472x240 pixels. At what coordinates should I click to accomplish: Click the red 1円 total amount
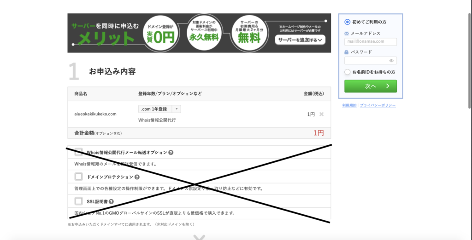pos(319,133)
